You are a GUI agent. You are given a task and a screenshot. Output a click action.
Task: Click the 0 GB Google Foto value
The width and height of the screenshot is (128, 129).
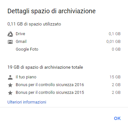116,49
